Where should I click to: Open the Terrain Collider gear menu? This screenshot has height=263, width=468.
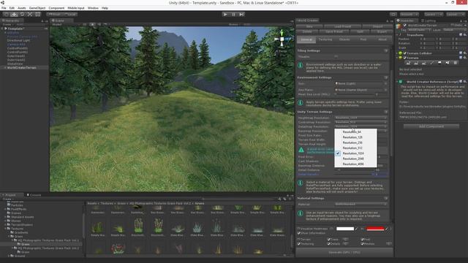pyautogui.click(x=465, y=53)
